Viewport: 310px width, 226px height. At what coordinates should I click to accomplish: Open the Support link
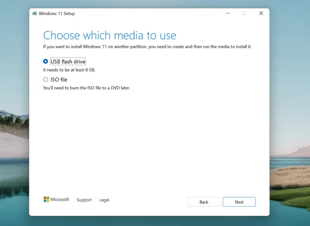click(x=84, y=200)
